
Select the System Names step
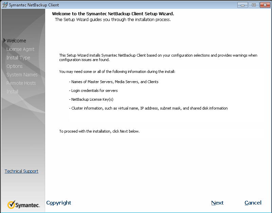click(22, 75)
